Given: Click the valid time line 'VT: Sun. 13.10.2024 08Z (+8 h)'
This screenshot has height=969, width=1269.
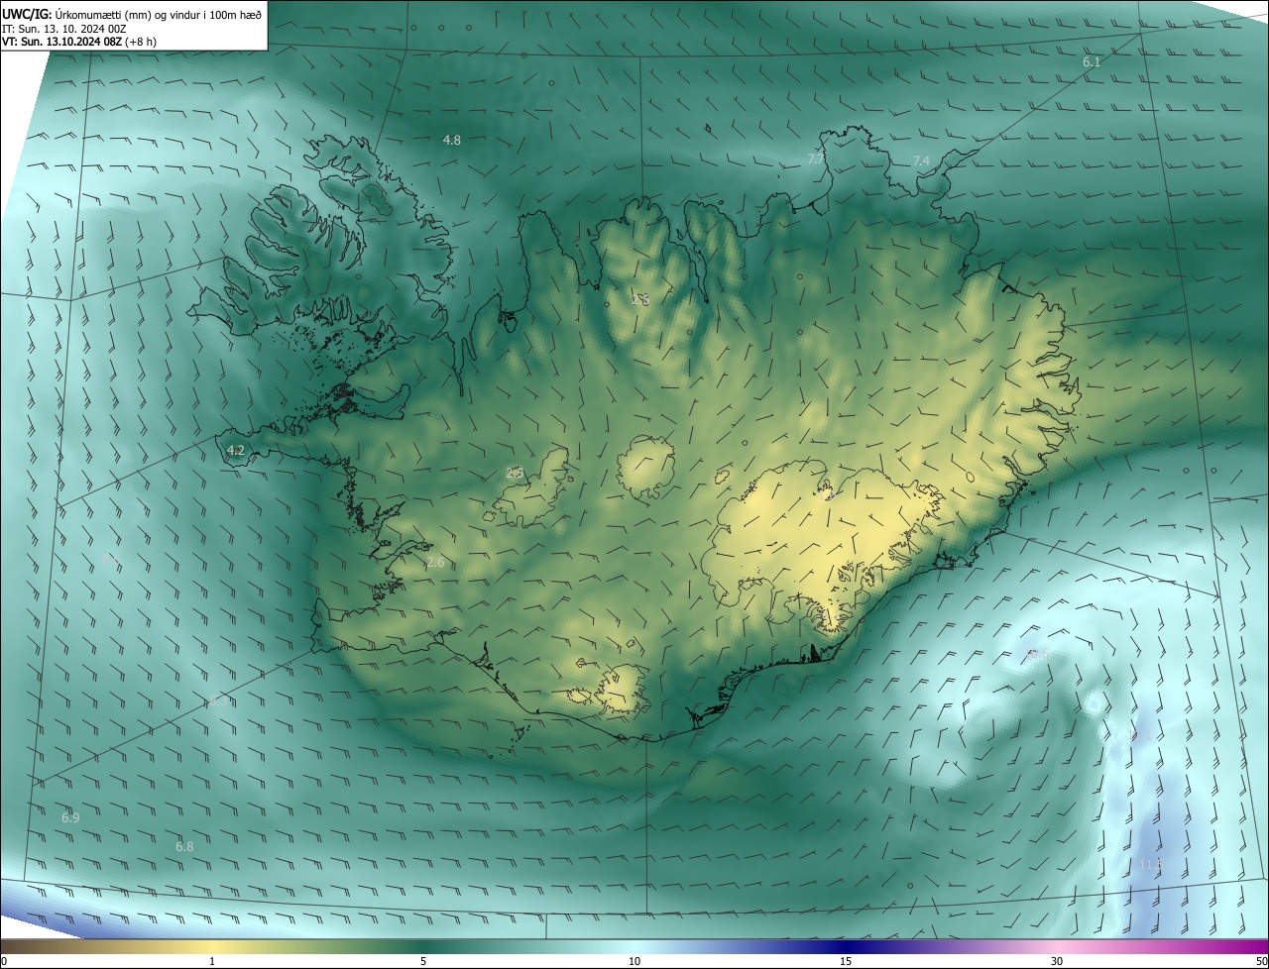Looking at the screenshot, I should 79,42.
